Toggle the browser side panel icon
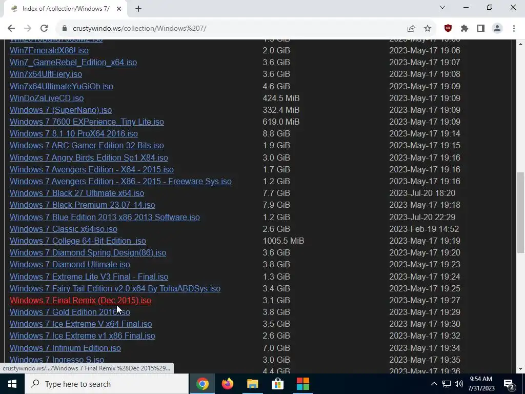525x394 pixels. 481,29
